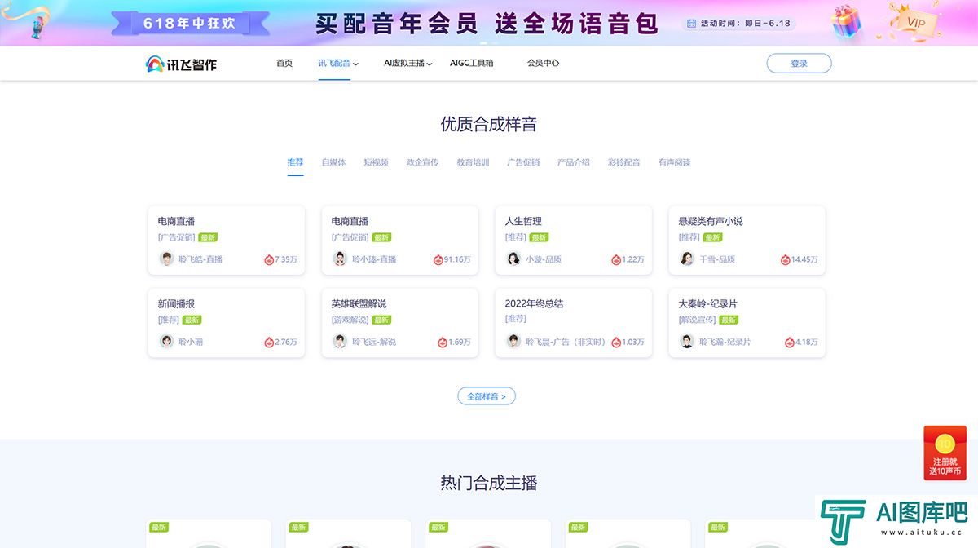The height and width of the screenshot is (548, 978).
Task: Click the 聆飞皓-直播 anchor name
Action: [x=200, y=259]
